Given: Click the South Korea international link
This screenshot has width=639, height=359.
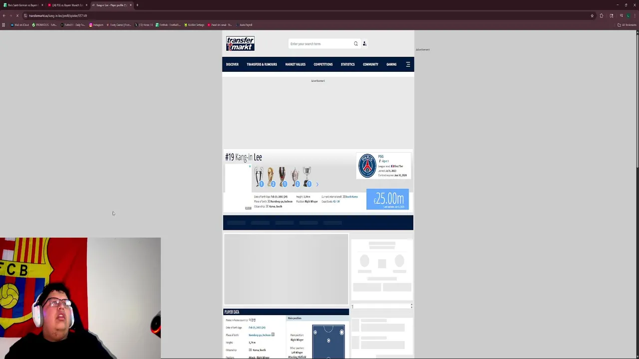Looking at the screenshot, I should coord(351,196).
